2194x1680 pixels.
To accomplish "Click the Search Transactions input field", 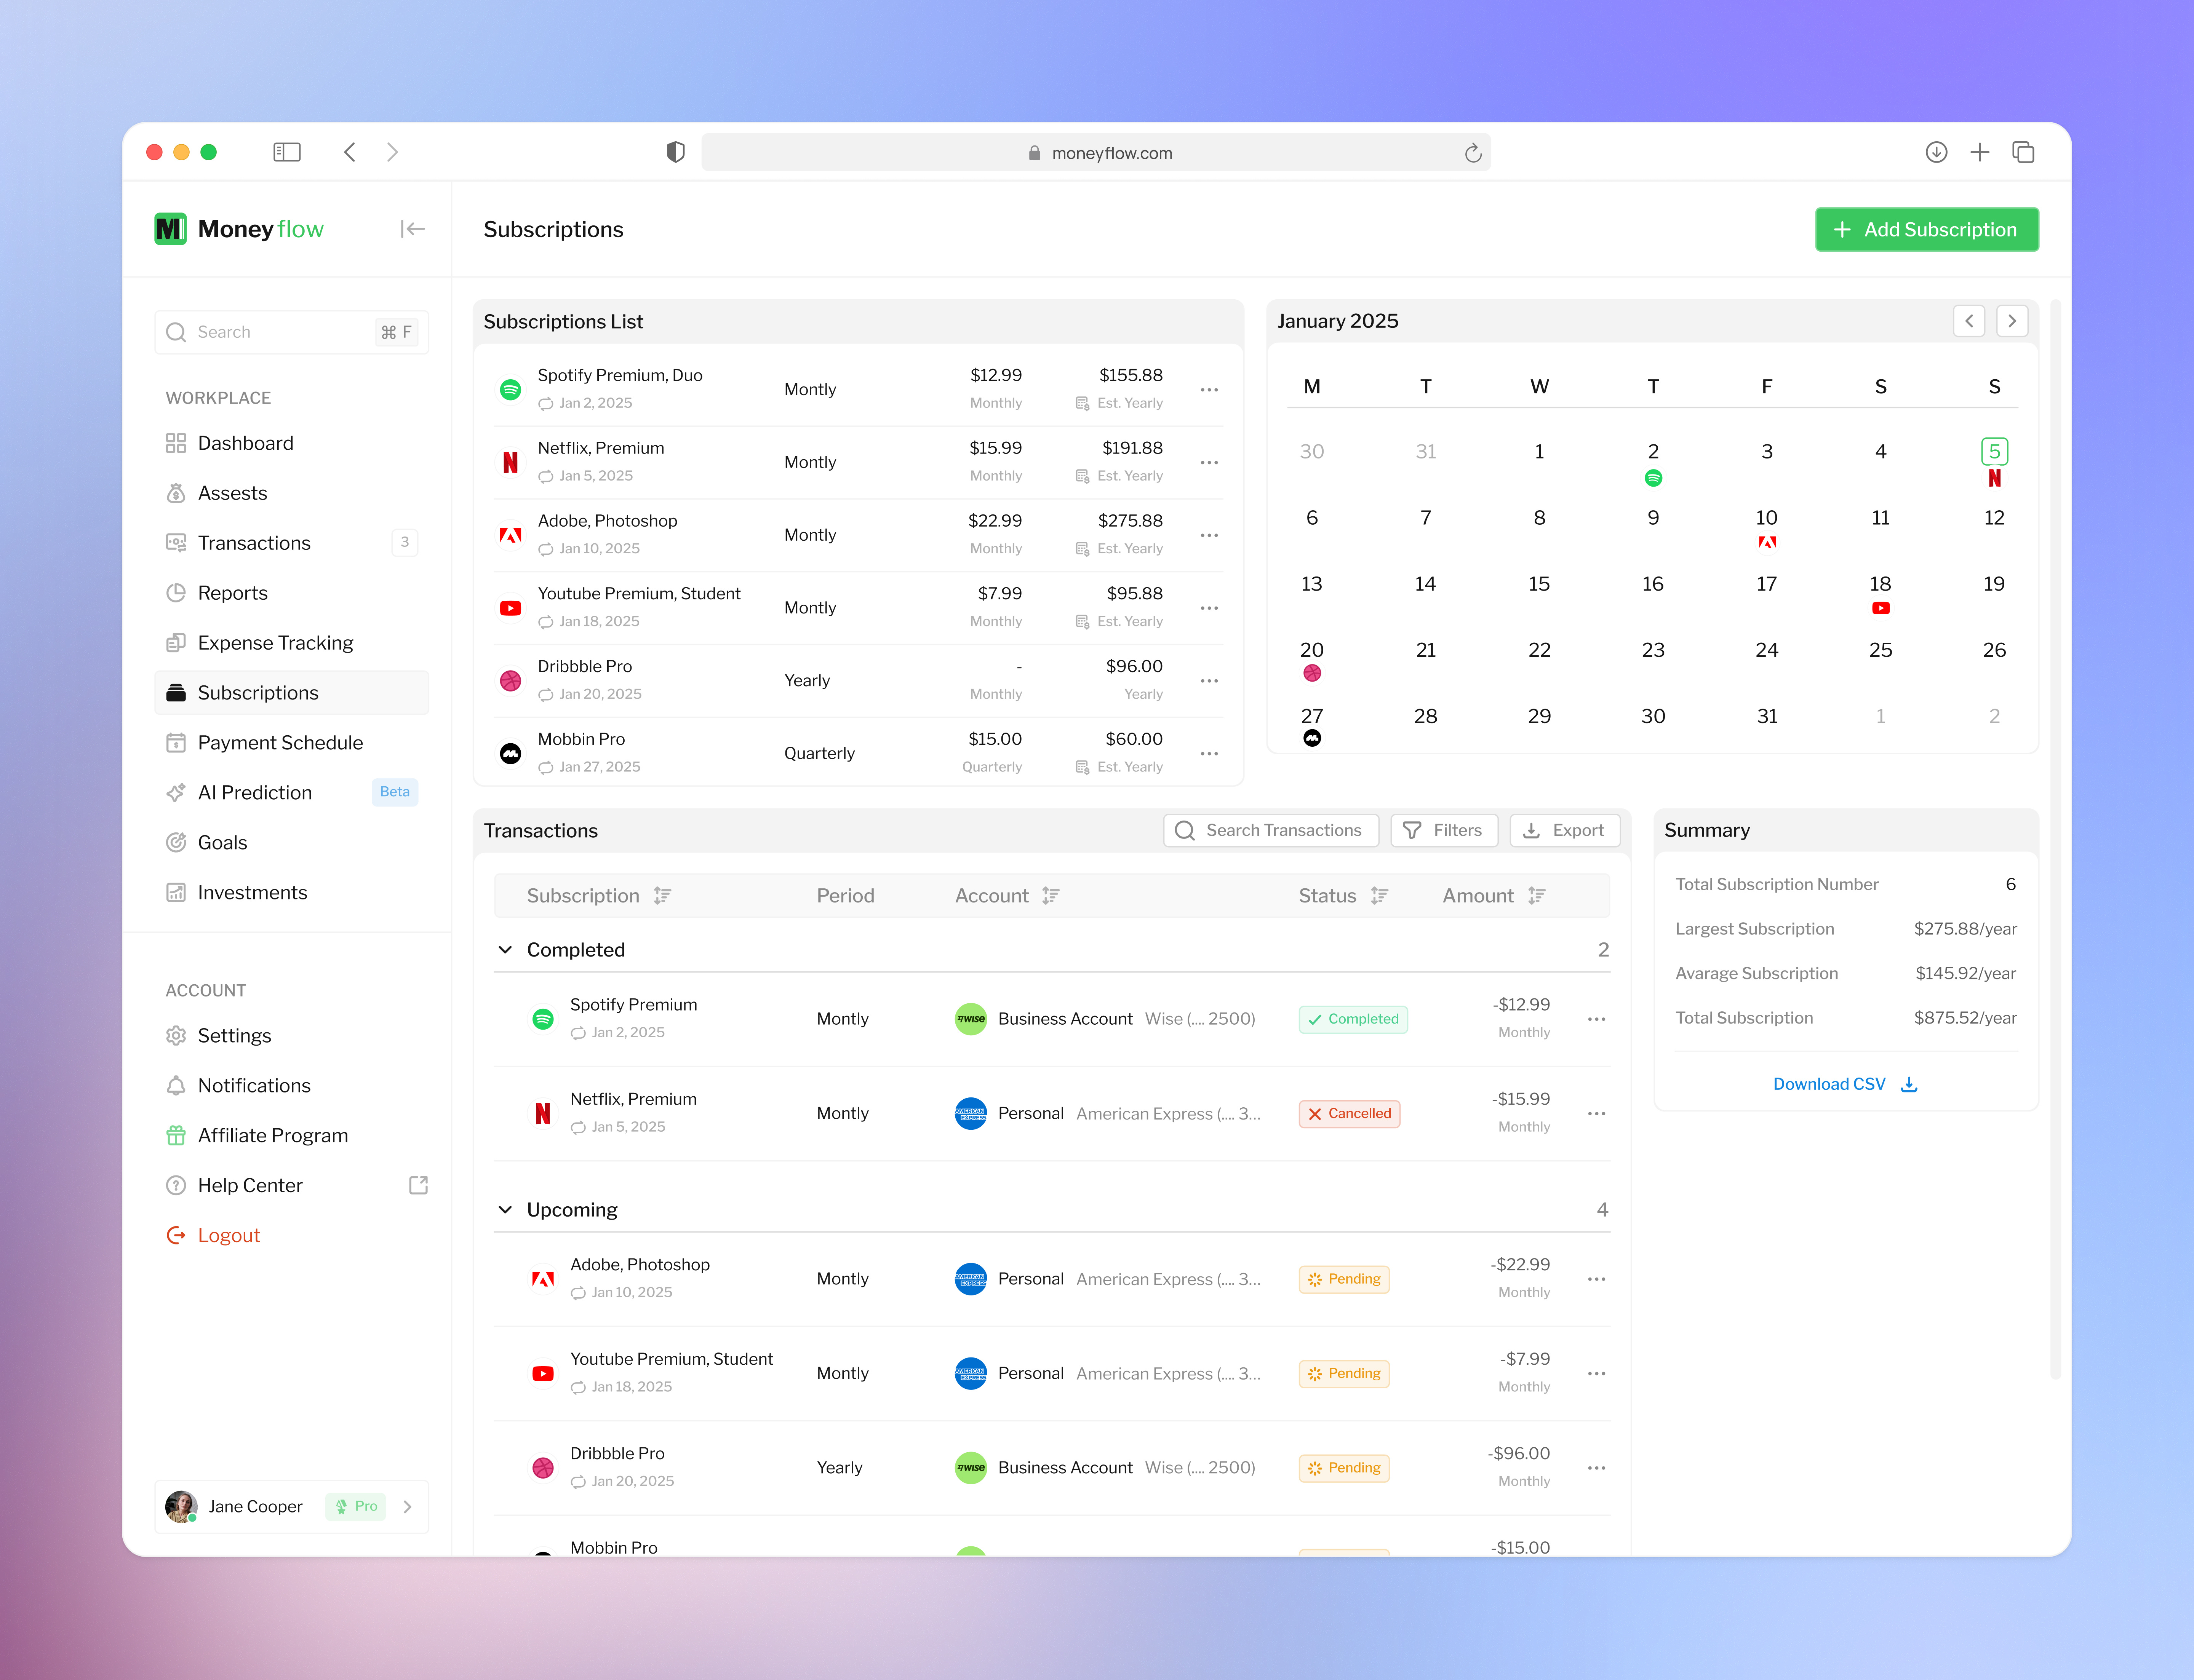I will [x=1271, y=830].
